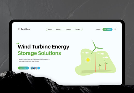134x93 pixels.
Task: Click the second user avatar
Action: coord(34,68)
